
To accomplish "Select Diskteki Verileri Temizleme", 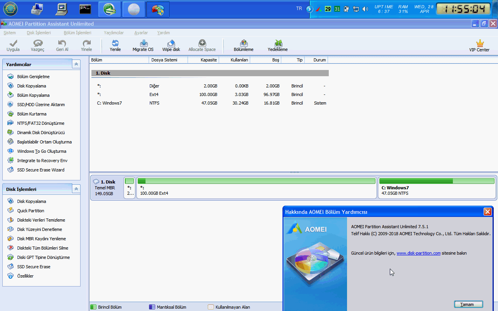I will (x=37, y=220).
